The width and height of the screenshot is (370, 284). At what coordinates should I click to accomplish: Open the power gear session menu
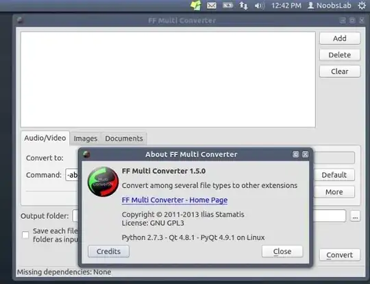click(x=362, y=5)
